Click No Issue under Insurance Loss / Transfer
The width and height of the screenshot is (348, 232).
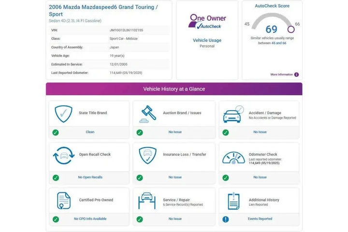[x=175, y=177]
